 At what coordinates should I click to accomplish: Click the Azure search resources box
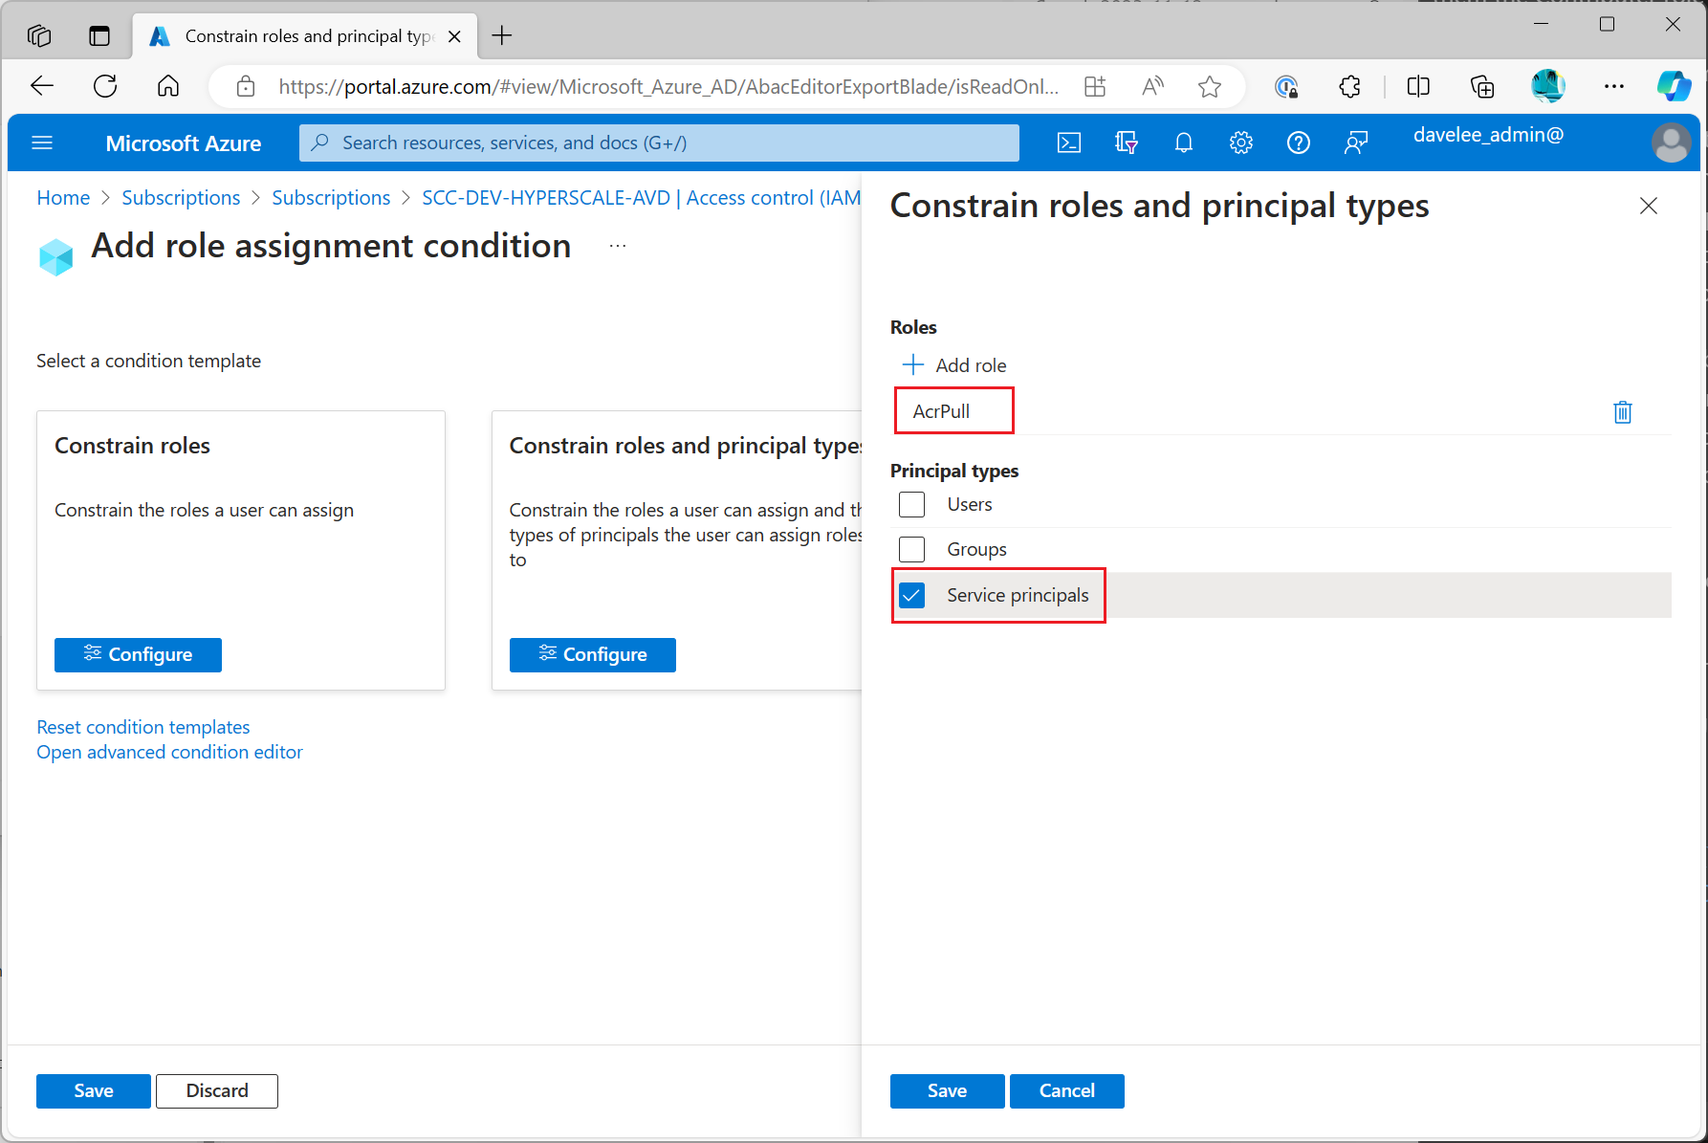[x=659, y=143]
